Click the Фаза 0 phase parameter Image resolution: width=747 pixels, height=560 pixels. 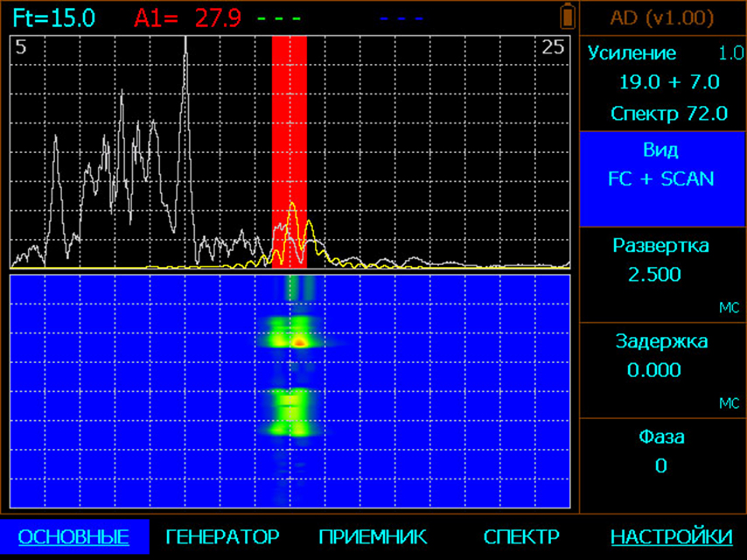click(661, 465)
